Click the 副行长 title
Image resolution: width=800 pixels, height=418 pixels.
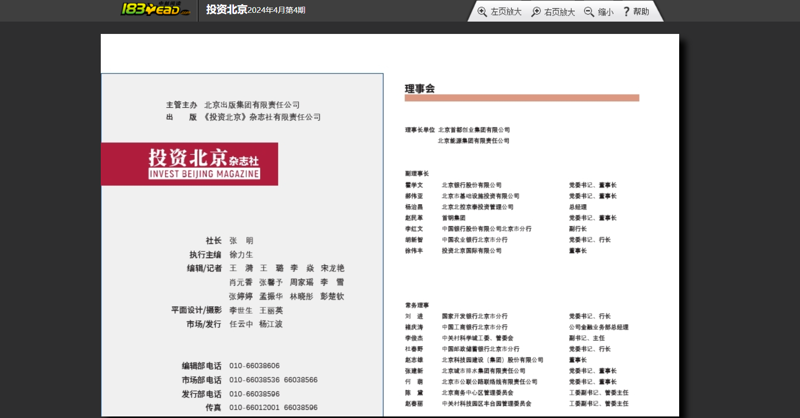[577, 229]
